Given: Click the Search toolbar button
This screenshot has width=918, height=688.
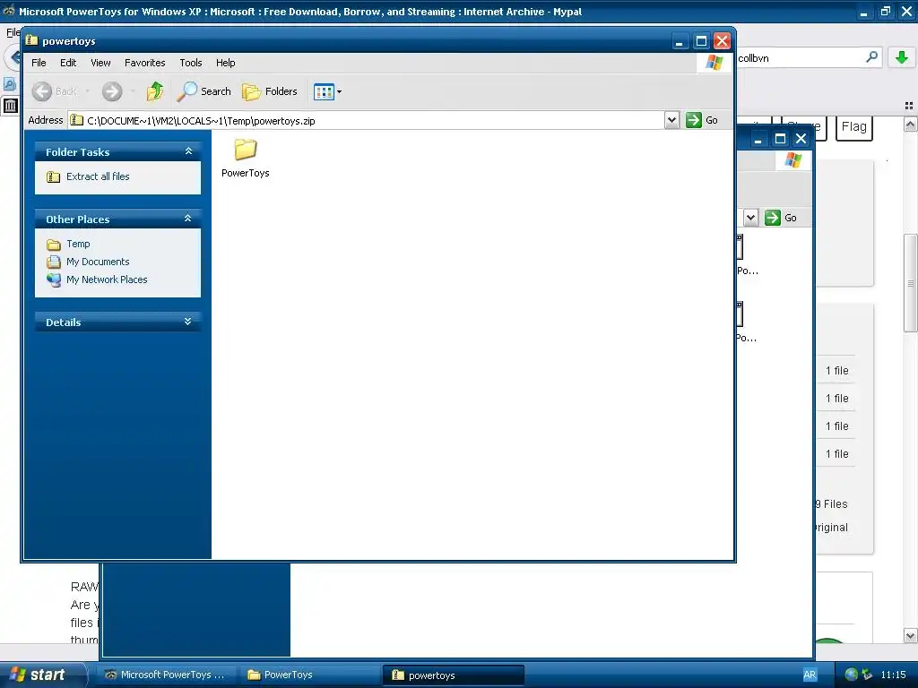Looking at the screenshot, I should point(204,91).
